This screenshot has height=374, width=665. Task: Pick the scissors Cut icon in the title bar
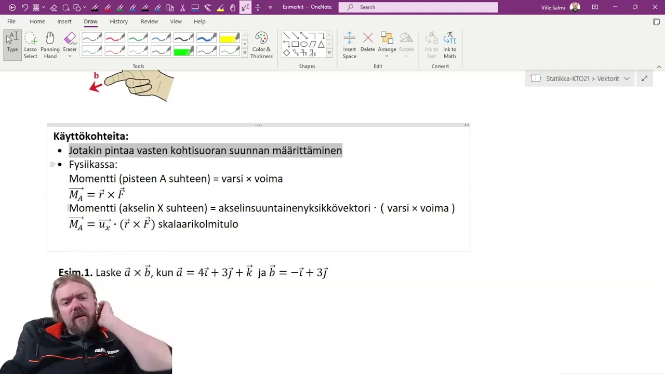[x=183, y=7]
